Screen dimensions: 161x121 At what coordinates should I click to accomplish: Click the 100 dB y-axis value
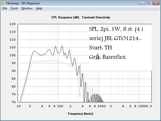pyautogui.click(x=13, y=55)
